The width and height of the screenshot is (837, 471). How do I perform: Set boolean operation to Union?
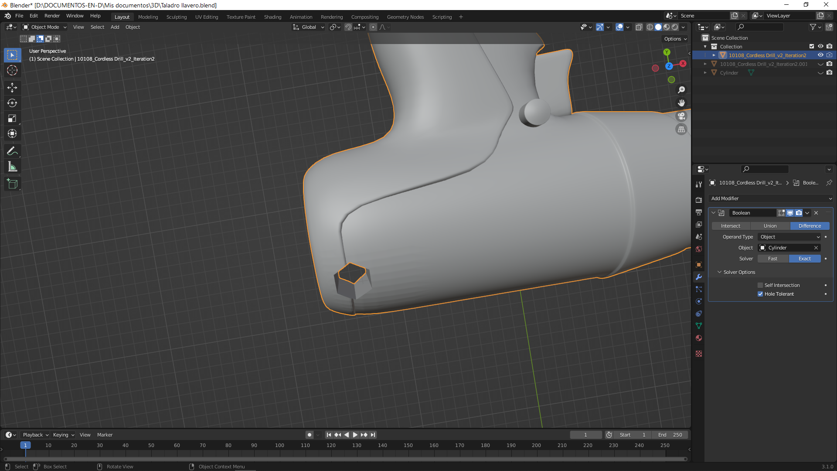[x=770, y=226]
